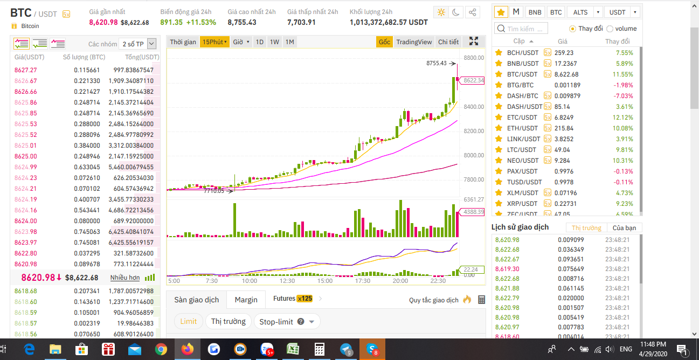
Task: Sort pair list by Giá column
Action: [563, 41]
